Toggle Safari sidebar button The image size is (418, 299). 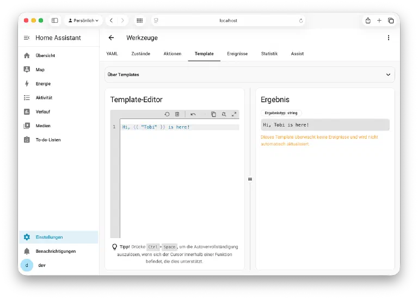pos(54,21)
